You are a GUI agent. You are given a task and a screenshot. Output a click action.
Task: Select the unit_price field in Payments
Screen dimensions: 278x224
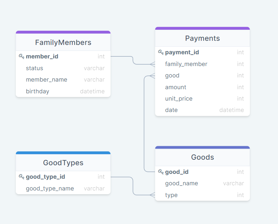pos(178,99)
